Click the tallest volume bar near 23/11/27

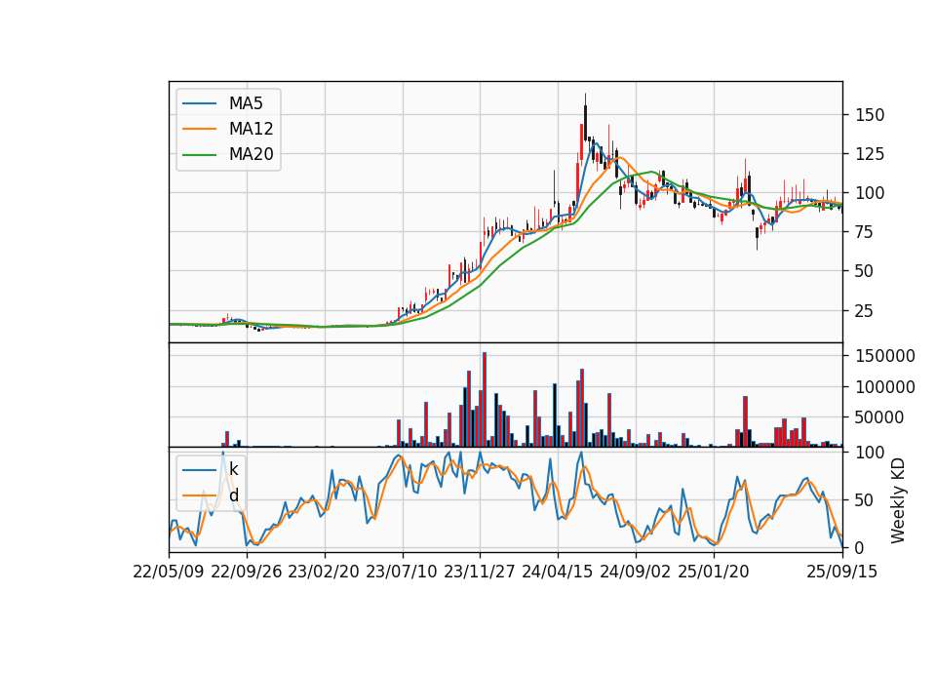pyautogui.click(x=485, y=400)
